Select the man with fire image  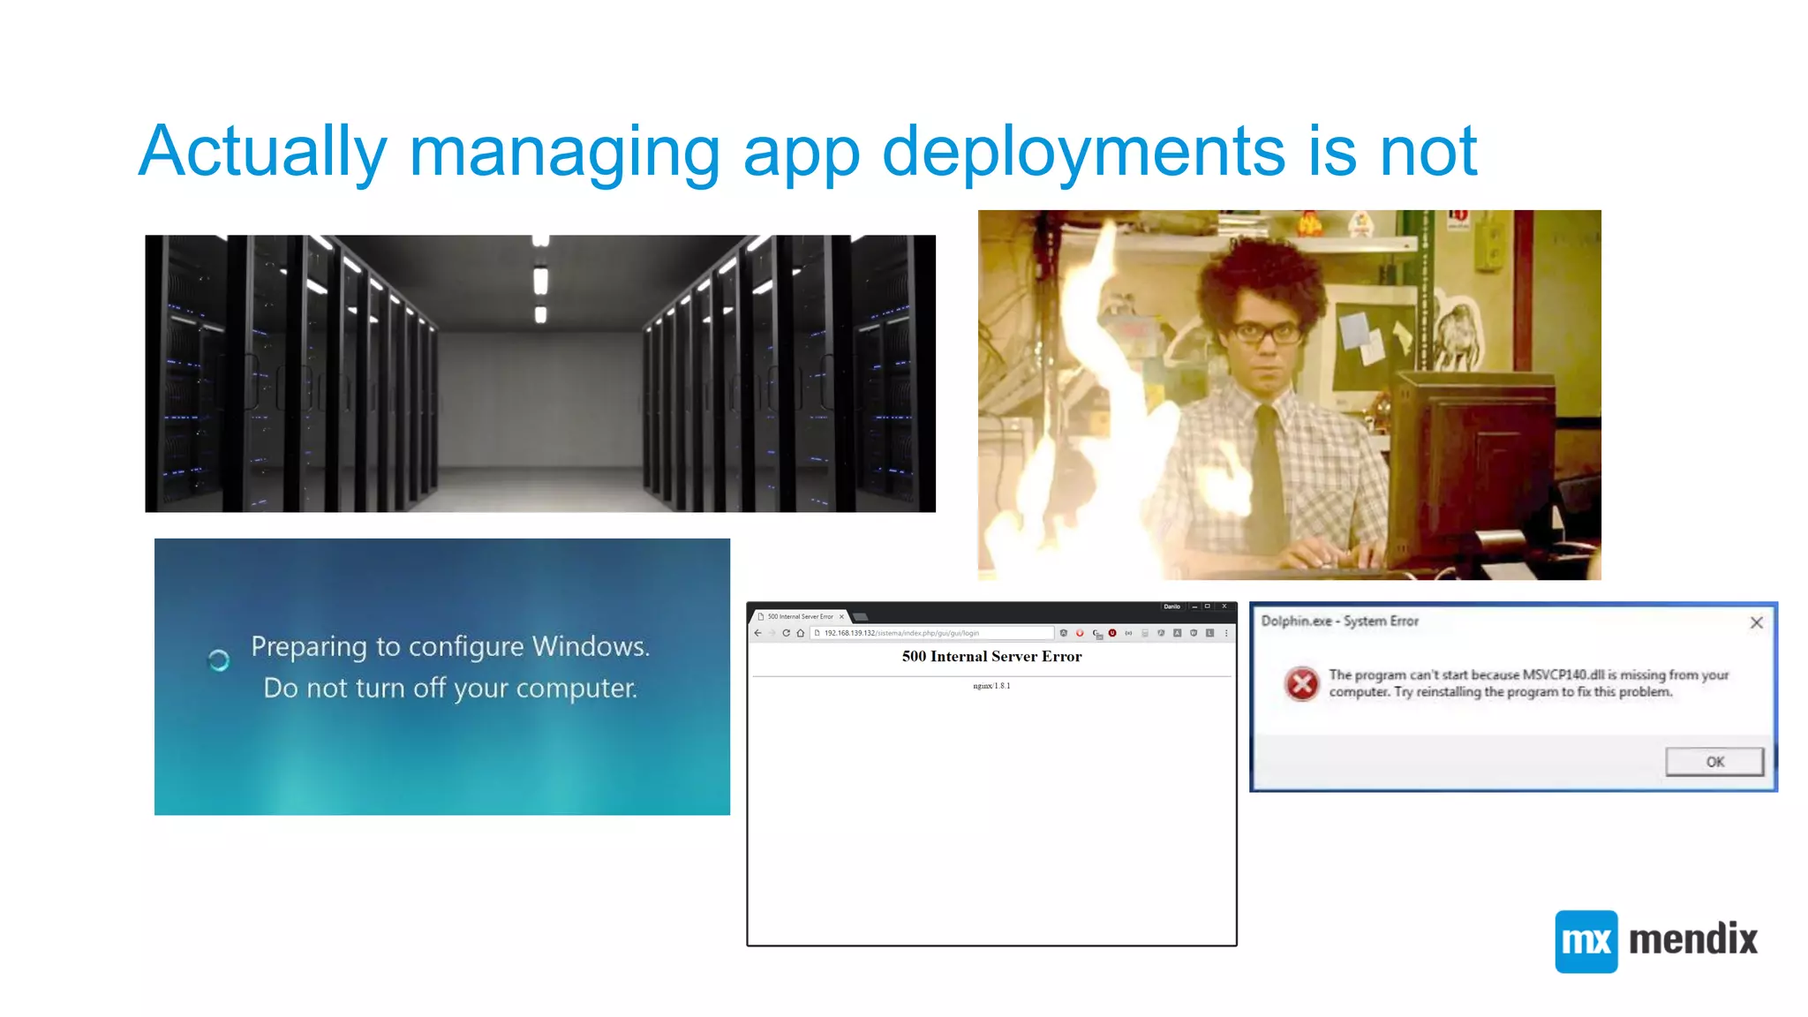coord(1290,395)
